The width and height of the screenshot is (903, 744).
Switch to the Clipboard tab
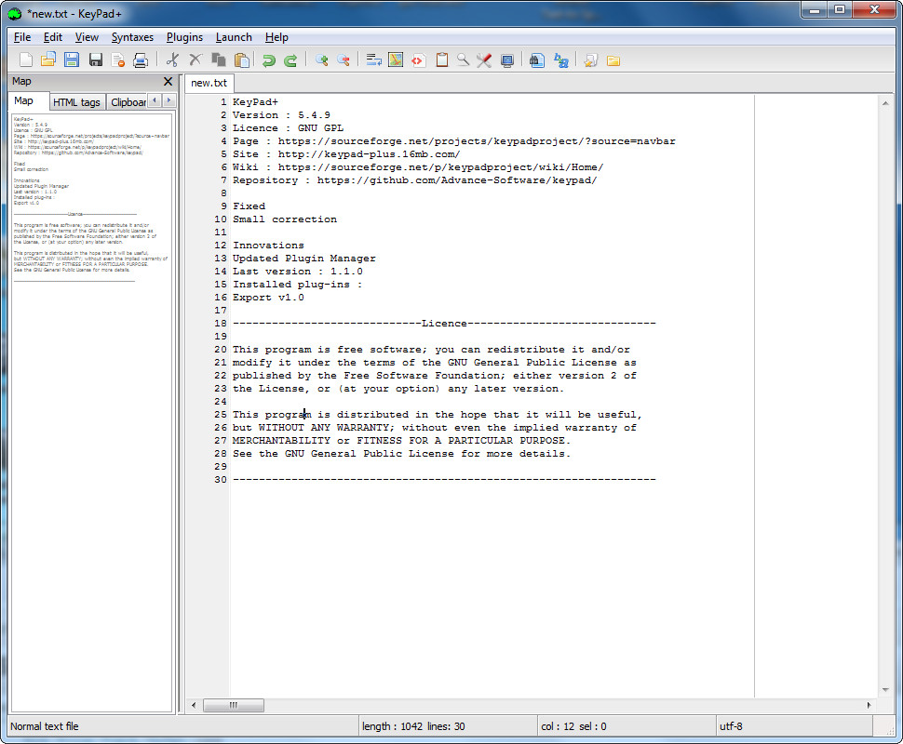(x=128, y=102)
